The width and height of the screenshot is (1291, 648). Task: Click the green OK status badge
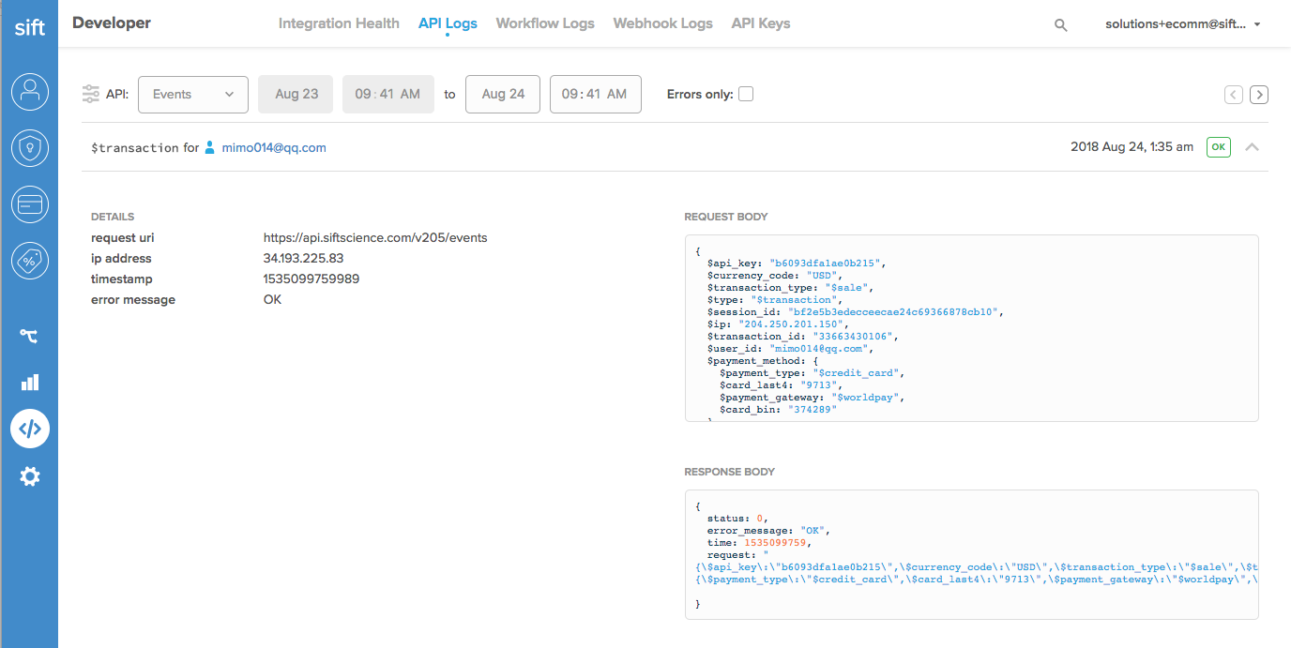(x=1218, y=147)
